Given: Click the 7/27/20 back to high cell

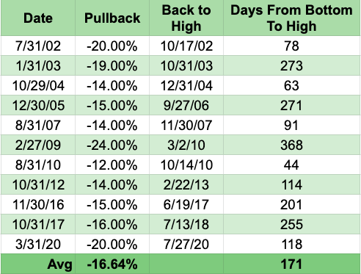Looking at the screenshot, I should (x=186, y=244).
